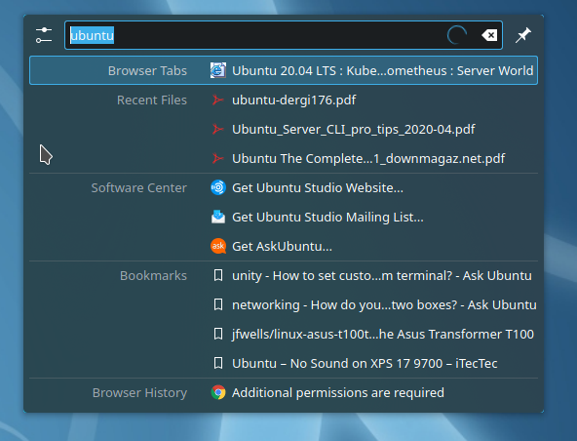This screenshot has width=577, height=441.
Task: Click bookmark icon for networking two boxes entry
Action: (x=218, y=304)
